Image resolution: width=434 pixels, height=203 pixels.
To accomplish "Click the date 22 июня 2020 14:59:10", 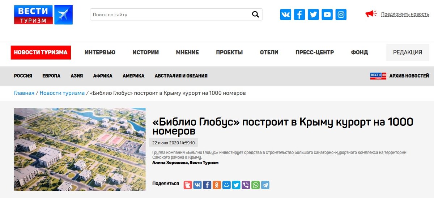I will coord(174,143).
